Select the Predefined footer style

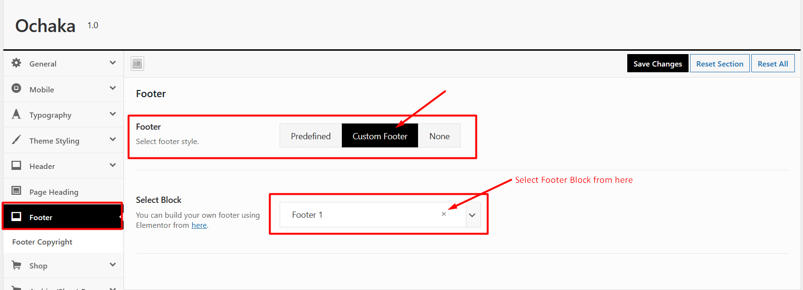[x=311, y=136]
